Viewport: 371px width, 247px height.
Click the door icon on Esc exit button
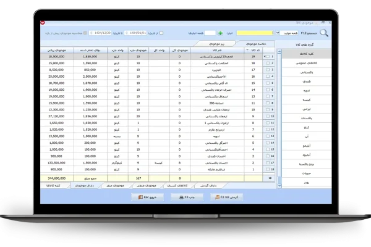click(140, 197)
